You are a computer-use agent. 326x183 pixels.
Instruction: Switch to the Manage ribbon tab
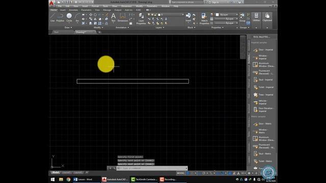(x=107, y=10)
